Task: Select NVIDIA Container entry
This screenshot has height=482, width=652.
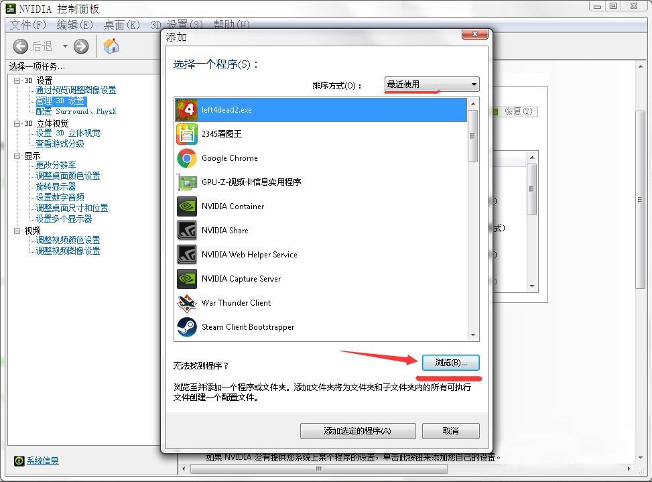Action: coord(321,206)
